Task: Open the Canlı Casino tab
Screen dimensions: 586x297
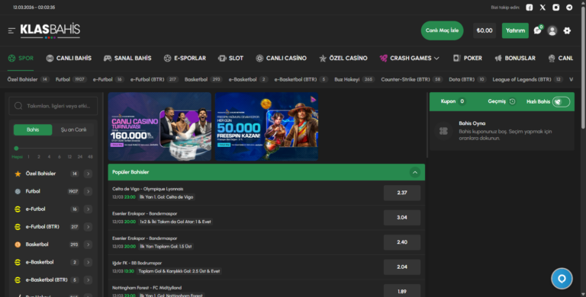Action: pyautogui.click(x=281, y=58)
